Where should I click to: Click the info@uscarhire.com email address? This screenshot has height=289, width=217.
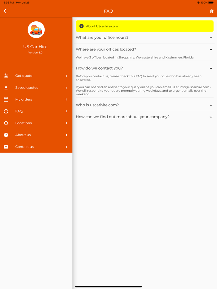coord(194,87)
